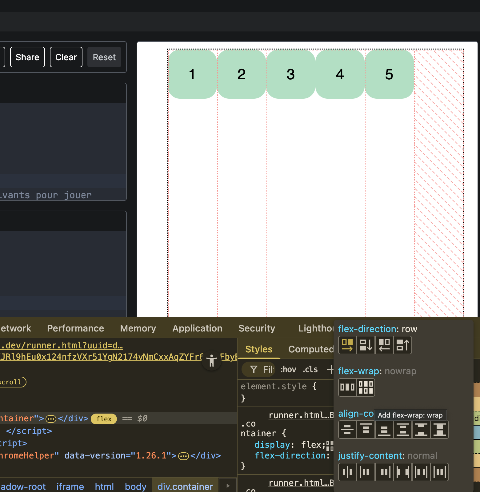This screenshot has height=492, width=480.
Task: Switch to the Computed tab
Action: (x=311, y=349)
